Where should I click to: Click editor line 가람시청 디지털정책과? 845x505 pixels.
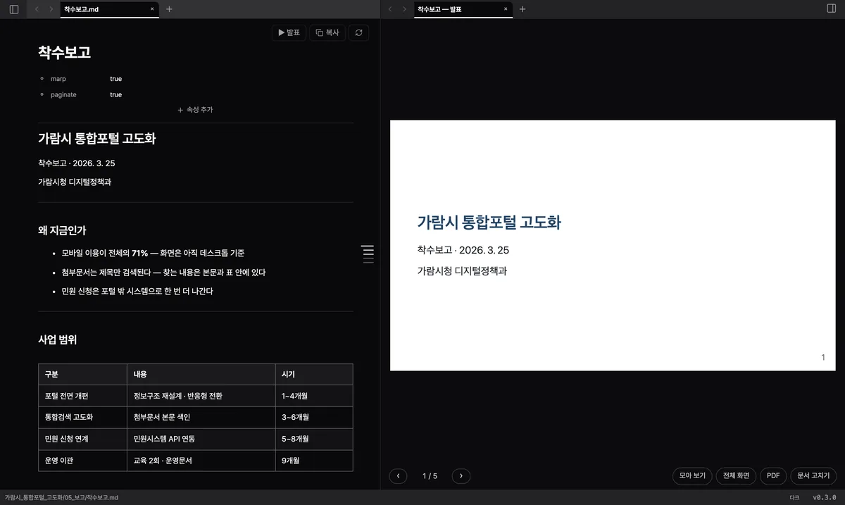[75, 182]
